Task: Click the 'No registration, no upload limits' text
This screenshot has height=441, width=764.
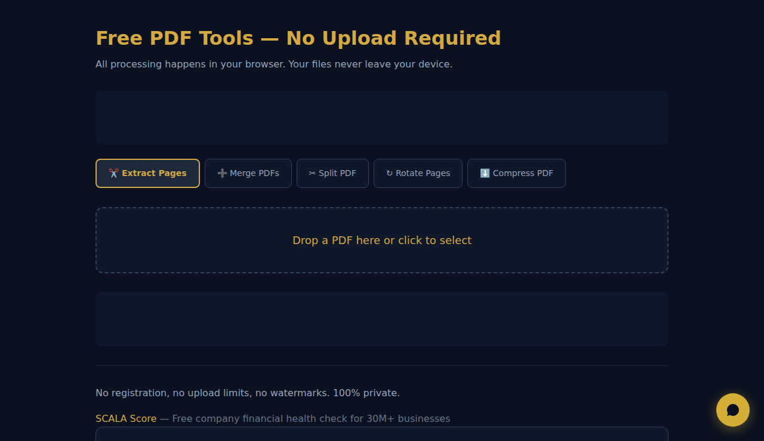Action: pyautogui.click(x=248, y=393)
